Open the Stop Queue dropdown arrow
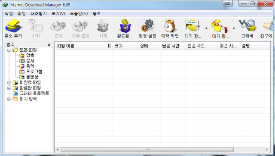This screenshot has width=275, height=156. click(x=234, y=28)
